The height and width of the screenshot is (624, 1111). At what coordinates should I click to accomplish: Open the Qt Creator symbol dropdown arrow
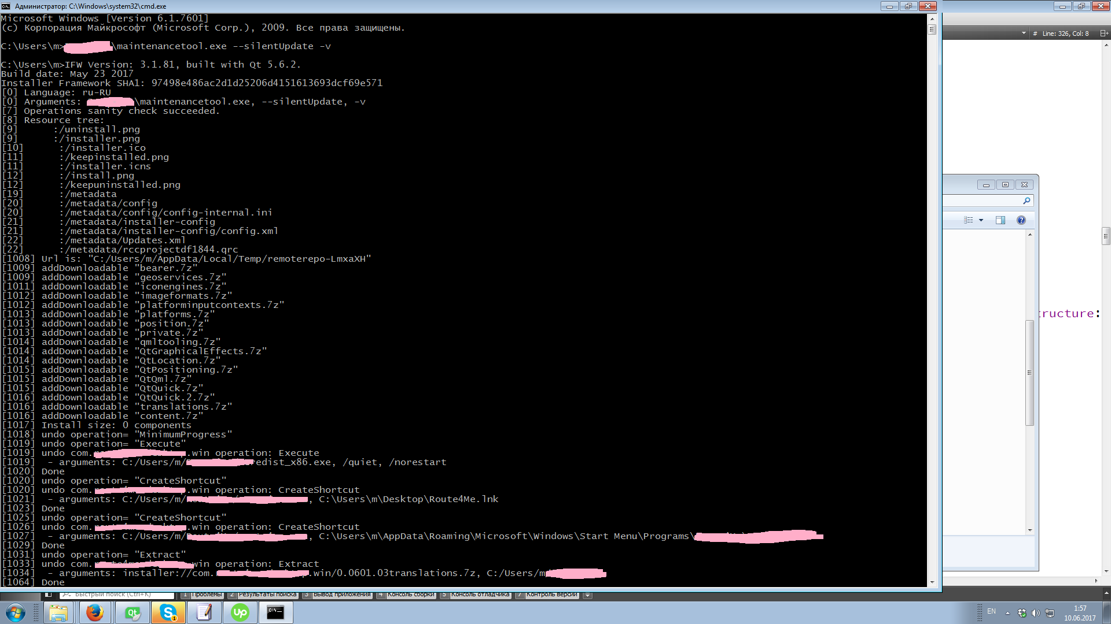pyautogui.click(x=1024, y=34)
